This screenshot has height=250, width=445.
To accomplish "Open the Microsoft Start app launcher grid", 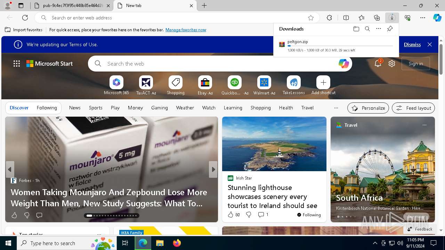I will [x=17, y=64].
